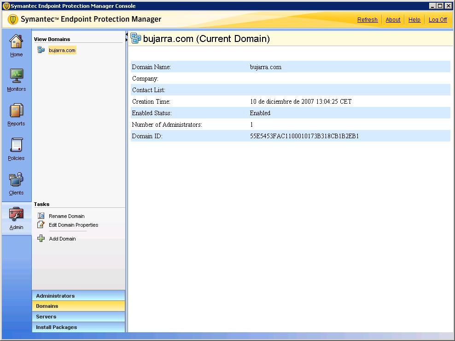Click the green plus Add Domain icon
This screenshot has height=341, width=455.
coord(41,239)
